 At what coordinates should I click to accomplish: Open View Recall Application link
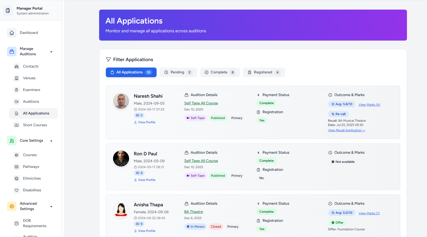click(x=346, y=130)
